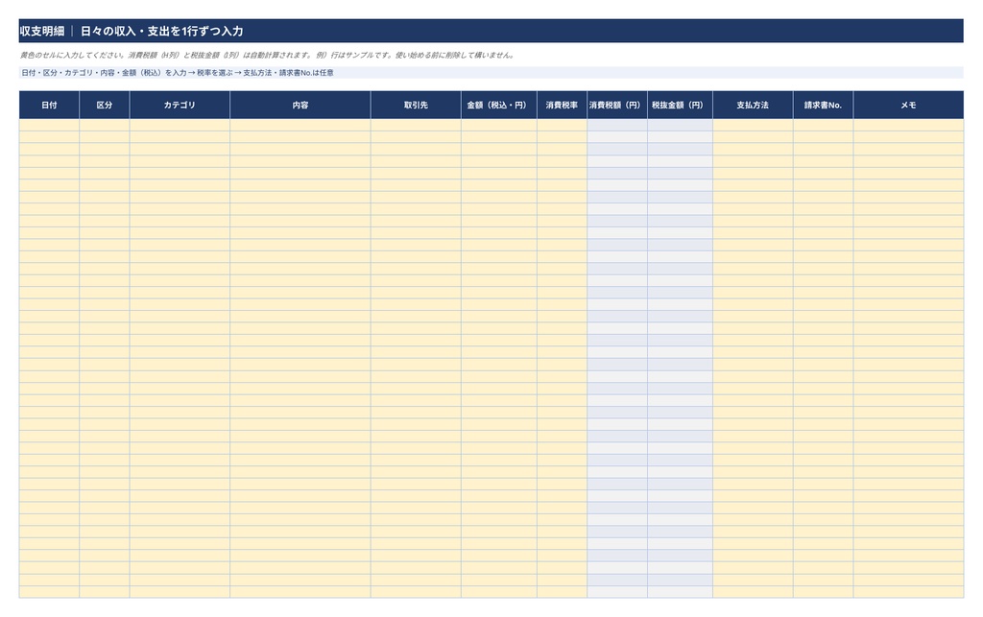Select the カテゴリ column header

click(x=180, y=105)
